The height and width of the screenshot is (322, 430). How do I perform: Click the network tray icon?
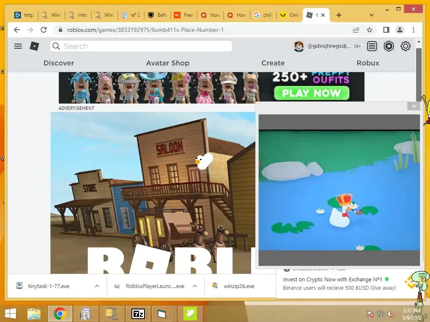380,314
